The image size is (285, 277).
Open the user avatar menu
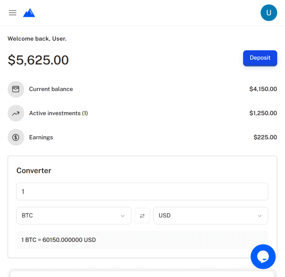tap(269, 13)
